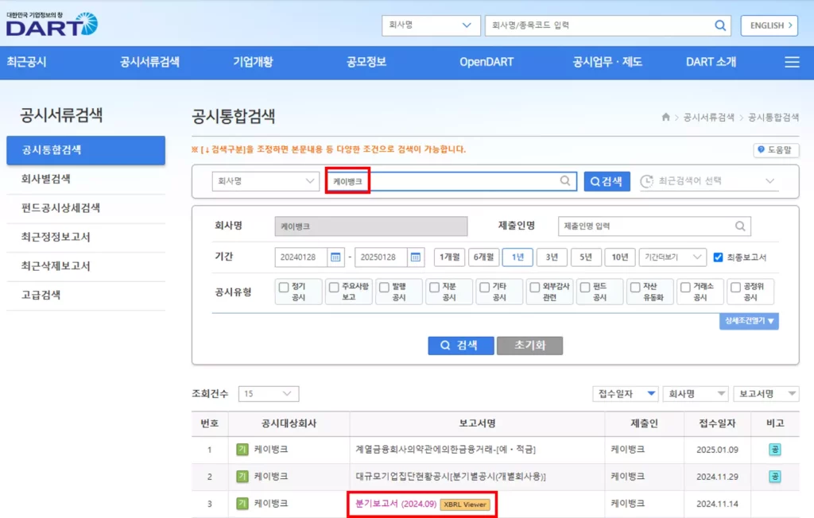The height and width of the screenshot is (518, 814).
Task: Open the 최근공시 menu
Action: 26,62
